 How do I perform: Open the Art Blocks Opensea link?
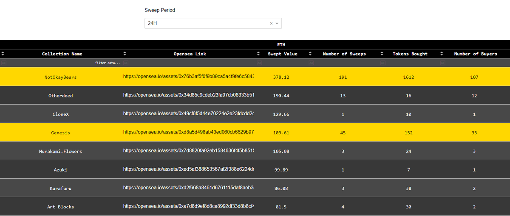point(189,206)
